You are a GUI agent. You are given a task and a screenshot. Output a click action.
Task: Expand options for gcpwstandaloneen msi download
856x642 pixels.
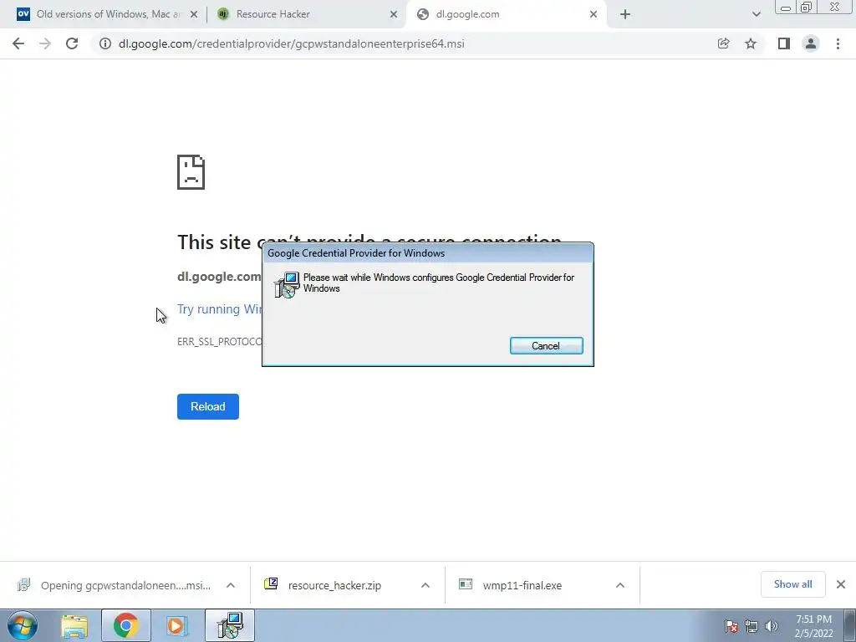pyautogui.click(x=231, y=585)
